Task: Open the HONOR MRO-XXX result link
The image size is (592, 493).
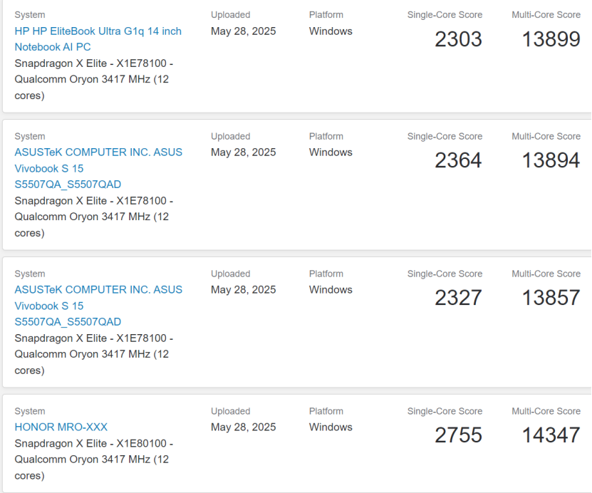Action: tap(61, 427)
